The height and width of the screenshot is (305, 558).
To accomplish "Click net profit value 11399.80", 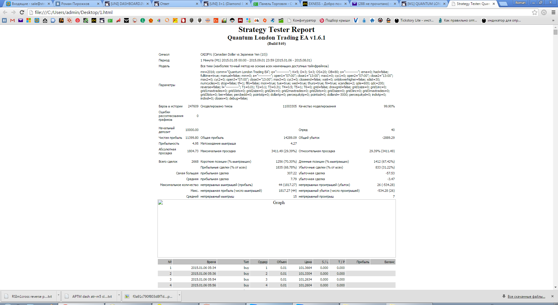I will (x=192, y=138).
